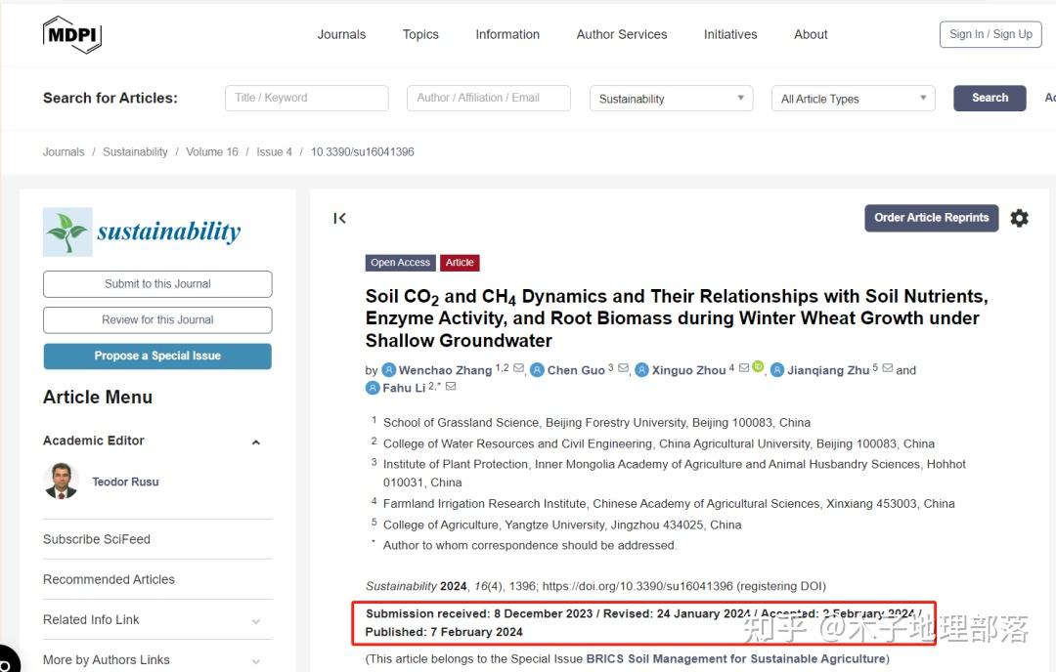Open article settings gear icon
Viewport: 1056px width, 672px height.
click(x=1019, y=218)
